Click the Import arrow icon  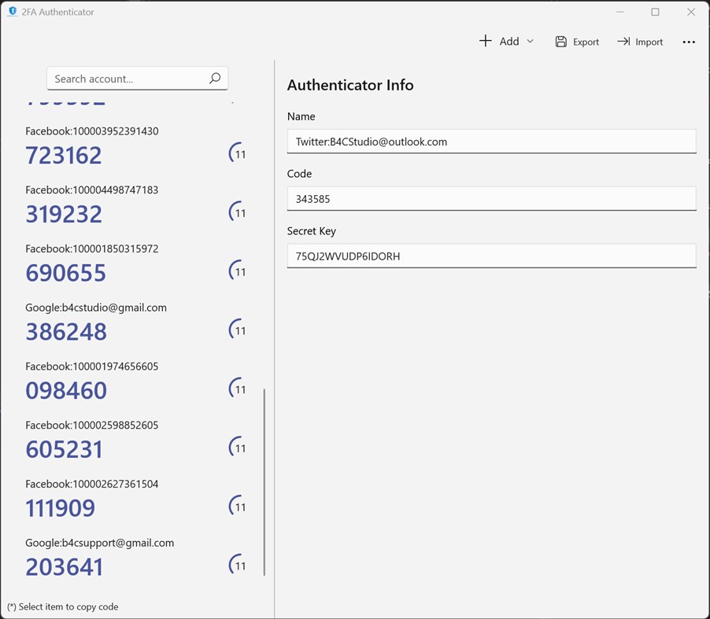click(x=623, y=41)
